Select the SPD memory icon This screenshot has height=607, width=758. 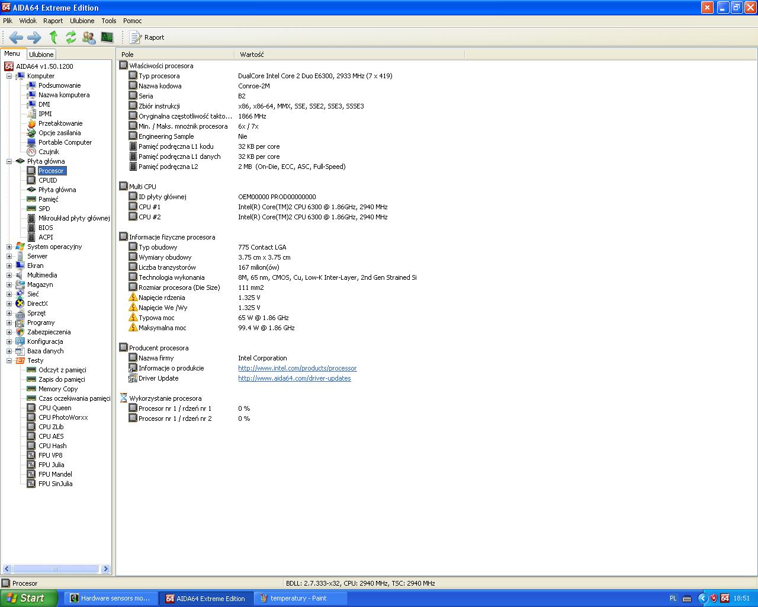31,209
